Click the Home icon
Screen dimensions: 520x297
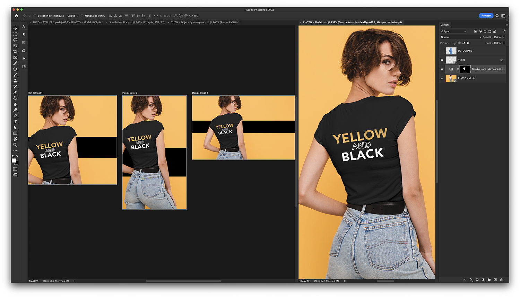point(16,16)
